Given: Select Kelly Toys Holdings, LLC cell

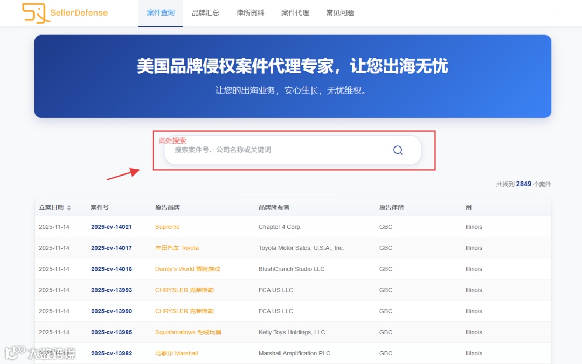Looking at the screenshot, I should (x=292, y=332).
